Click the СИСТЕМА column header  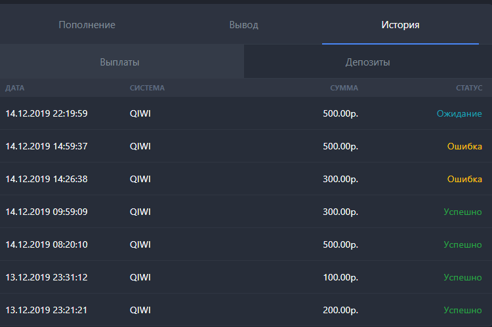pos(147,88)
